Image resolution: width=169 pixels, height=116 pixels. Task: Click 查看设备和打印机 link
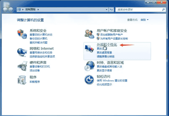coord(40,66)
